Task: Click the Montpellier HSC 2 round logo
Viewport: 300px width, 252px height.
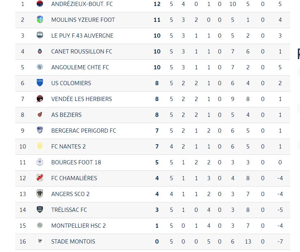Action: coord(40,225)
